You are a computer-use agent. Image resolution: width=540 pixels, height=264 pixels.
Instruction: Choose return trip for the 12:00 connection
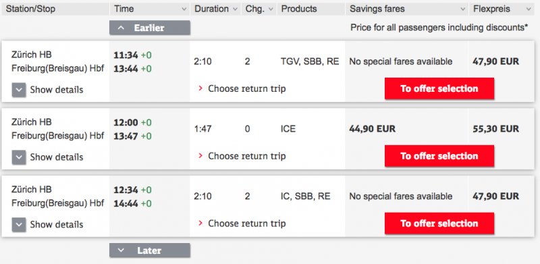click(242, 156)
